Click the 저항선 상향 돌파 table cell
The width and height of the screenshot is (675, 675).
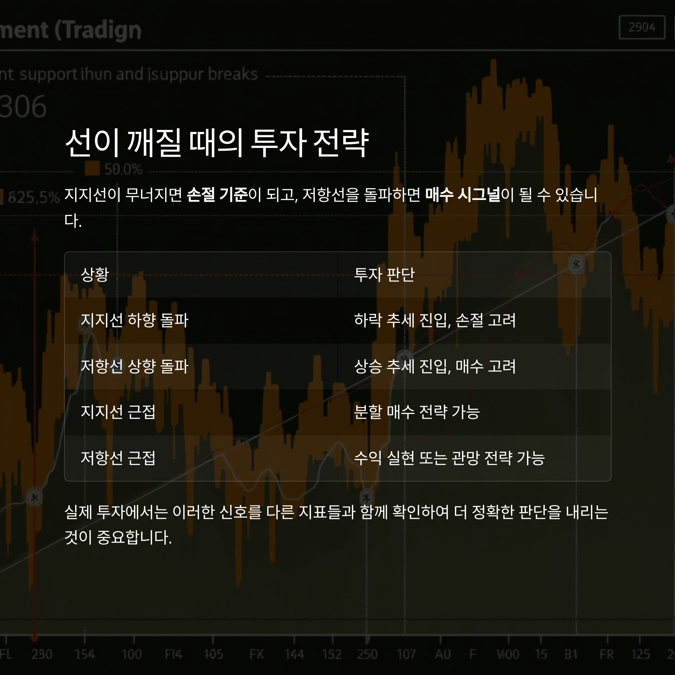point(134,366)
